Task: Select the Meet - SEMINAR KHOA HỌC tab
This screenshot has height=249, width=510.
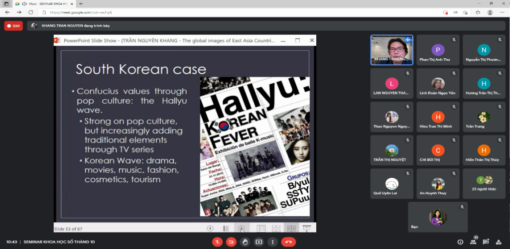Action: [x=44, y=4]
